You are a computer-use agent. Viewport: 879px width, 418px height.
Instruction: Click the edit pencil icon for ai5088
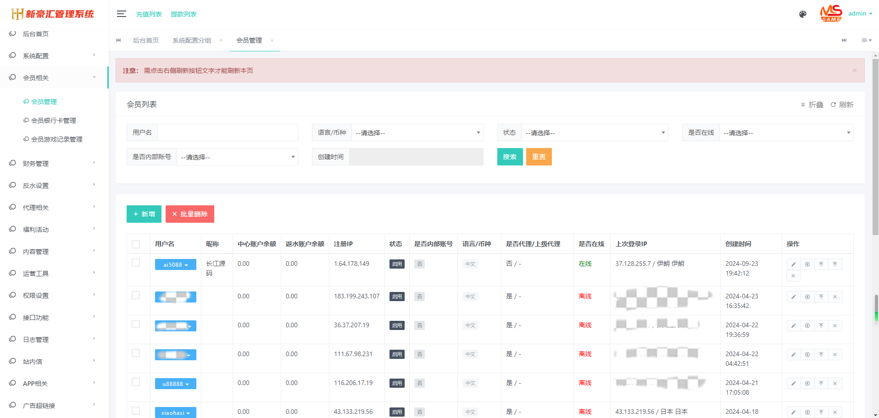point(793,264)
